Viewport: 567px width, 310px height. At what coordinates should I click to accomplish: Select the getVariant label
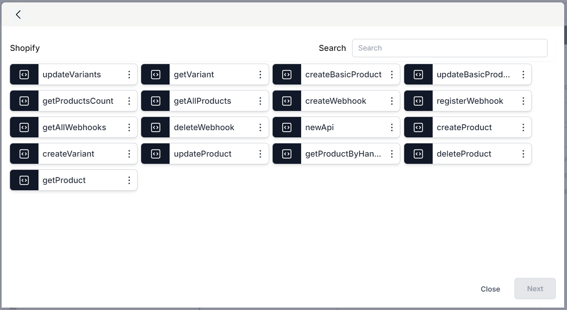tap(194, 74)
